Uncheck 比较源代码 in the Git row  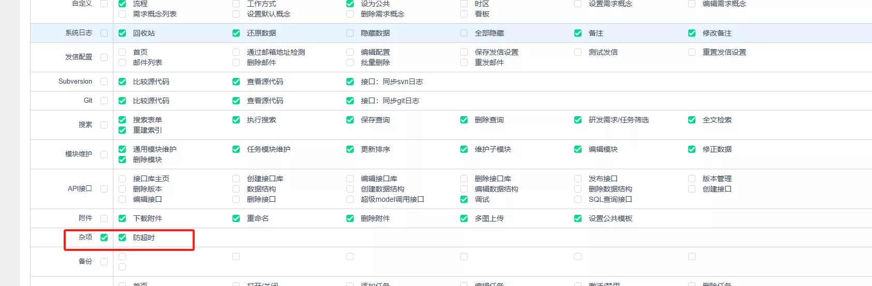coord(122,101)
